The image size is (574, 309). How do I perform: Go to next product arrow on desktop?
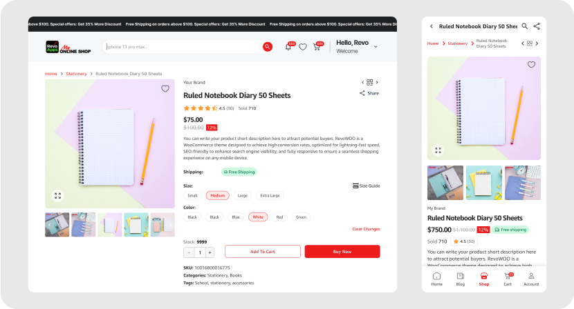pyautogui.click(x=377, y=82)
